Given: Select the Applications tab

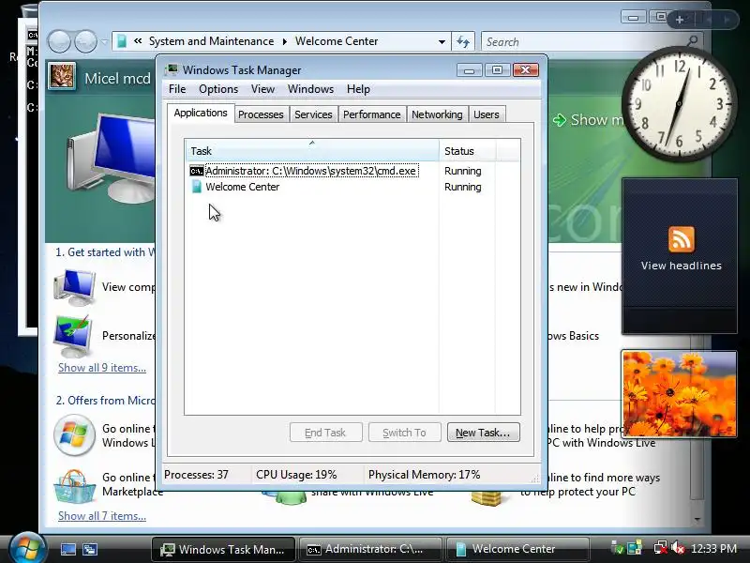Looking at the screenshot, I should [201, 113].
